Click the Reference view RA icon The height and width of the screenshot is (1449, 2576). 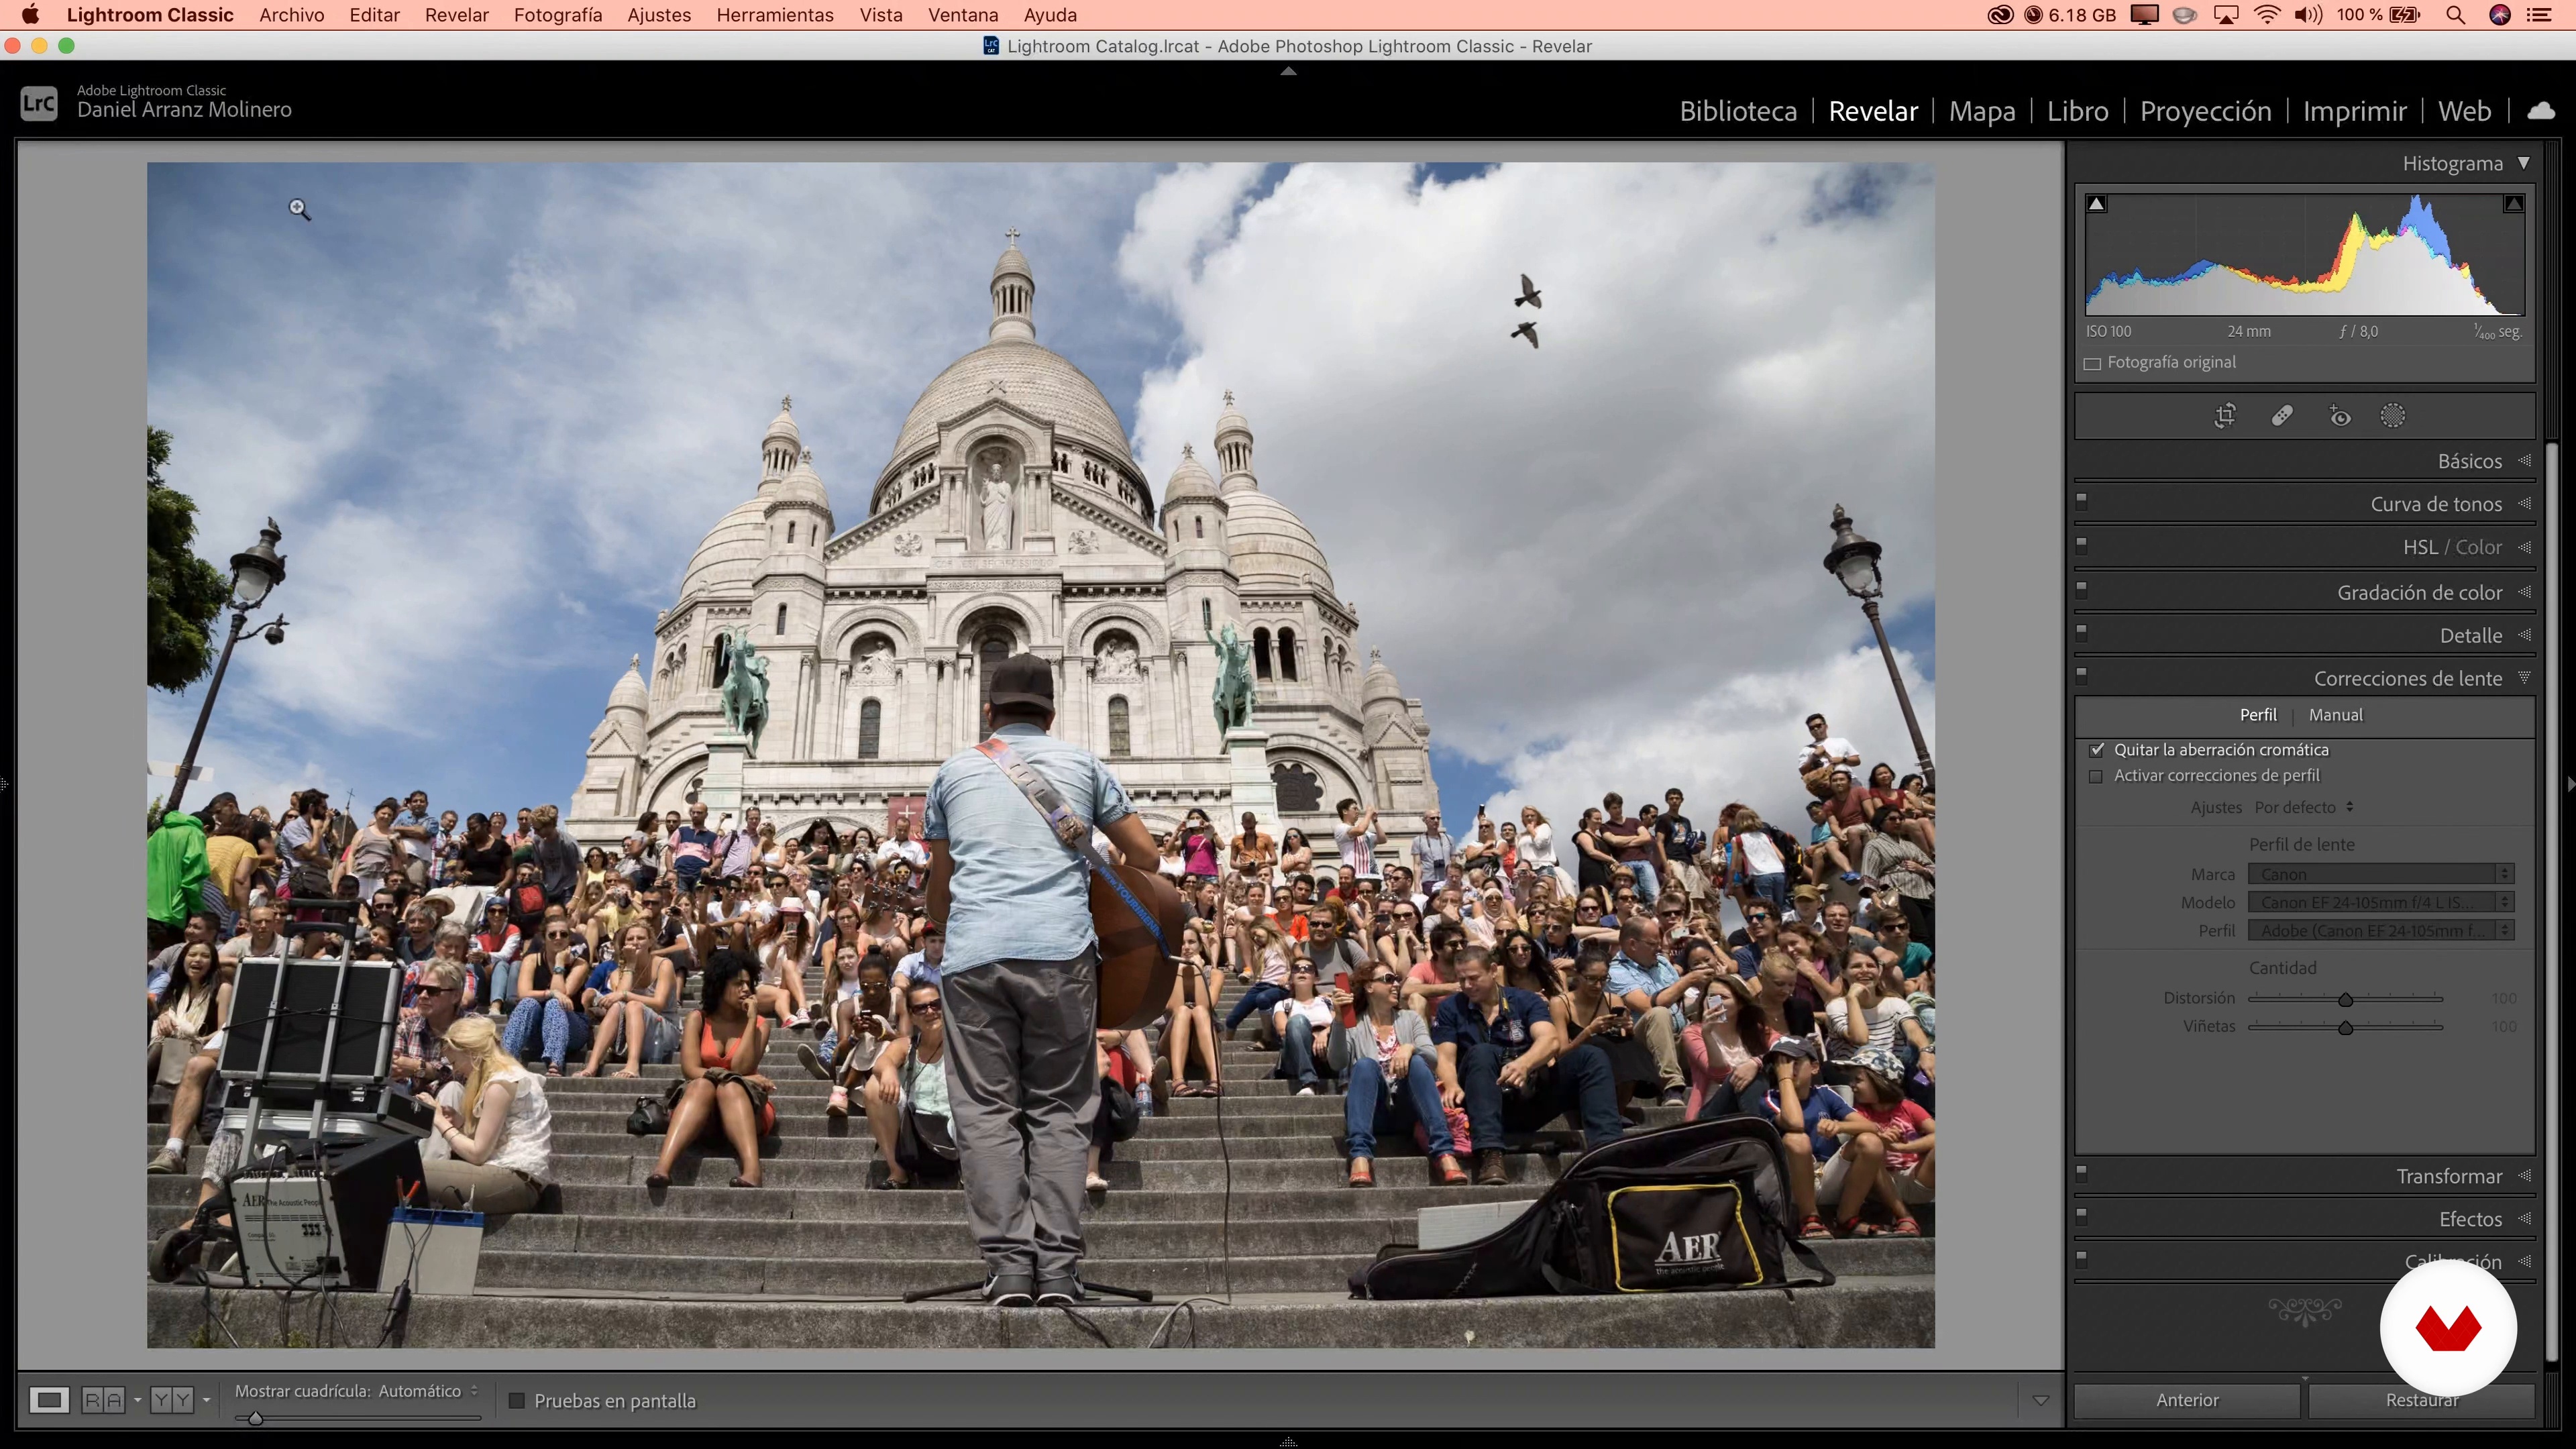pyautogui.click(x=103, y=1400)
